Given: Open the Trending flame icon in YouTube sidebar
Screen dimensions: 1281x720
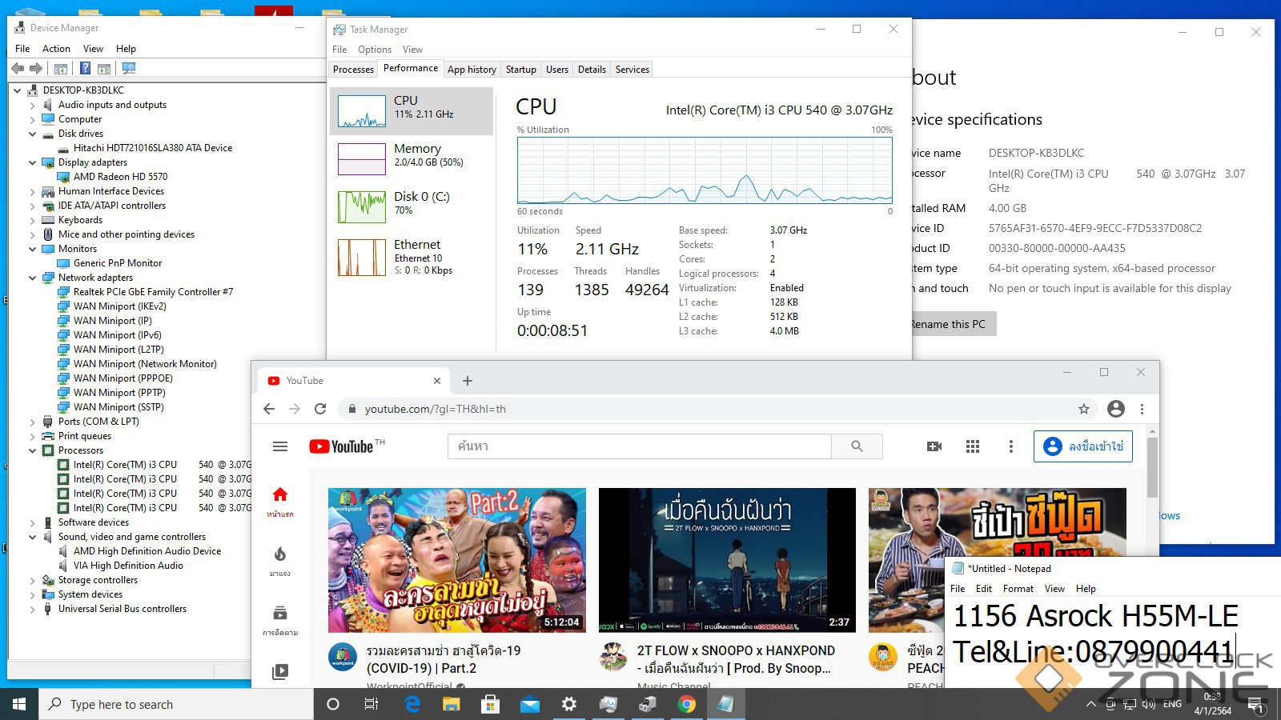Looking at the screenshot, I should (x=279, y=554).
